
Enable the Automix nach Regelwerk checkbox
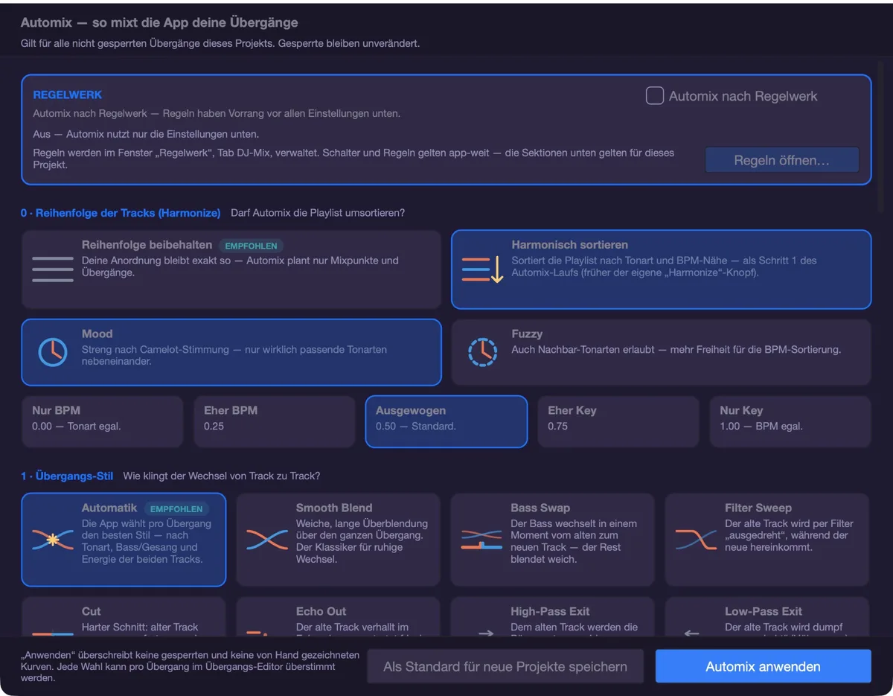point(655,96)
